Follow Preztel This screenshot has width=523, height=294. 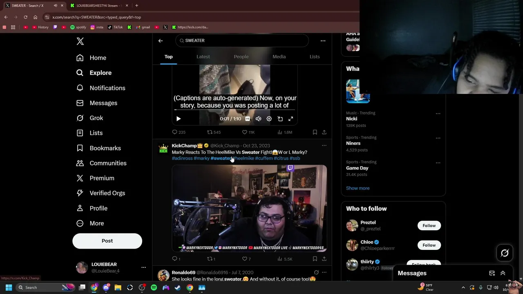tap(429, 225)
